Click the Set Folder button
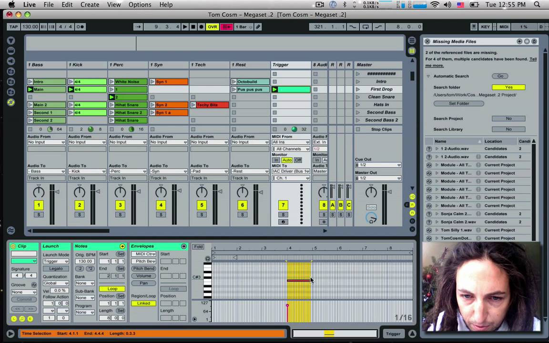Viewport: 549px width, 343px height. tap(458, 103)
